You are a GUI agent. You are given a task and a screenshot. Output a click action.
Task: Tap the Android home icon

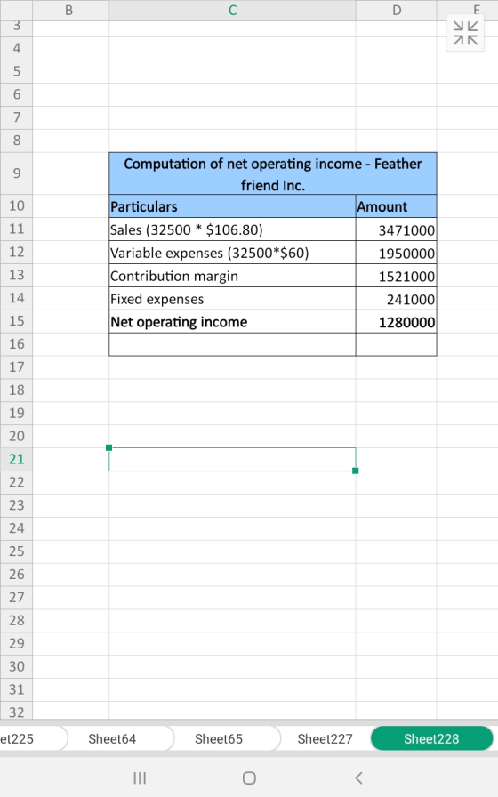pos(249,777)
